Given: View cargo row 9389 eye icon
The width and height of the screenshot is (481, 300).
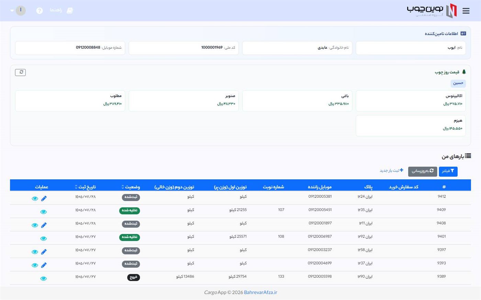Looking at the screenshot, I should point(43,279).
